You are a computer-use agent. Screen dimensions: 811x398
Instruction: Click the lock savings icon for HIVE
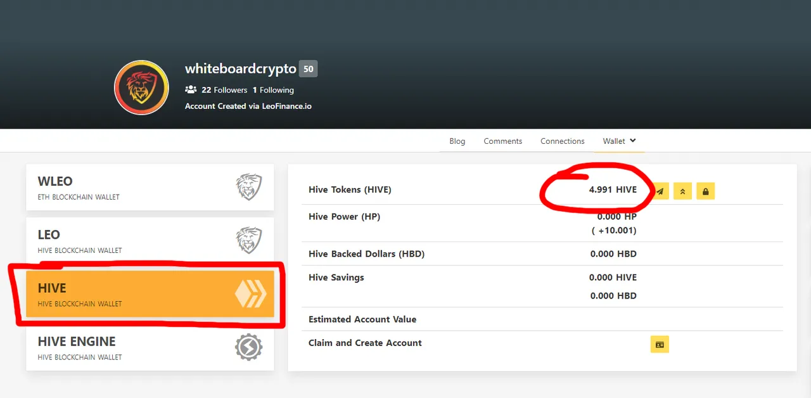coord(706,191)
